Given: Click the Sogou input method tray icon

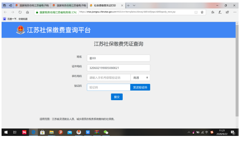Looking at the screenshot, I should [212, 132].
